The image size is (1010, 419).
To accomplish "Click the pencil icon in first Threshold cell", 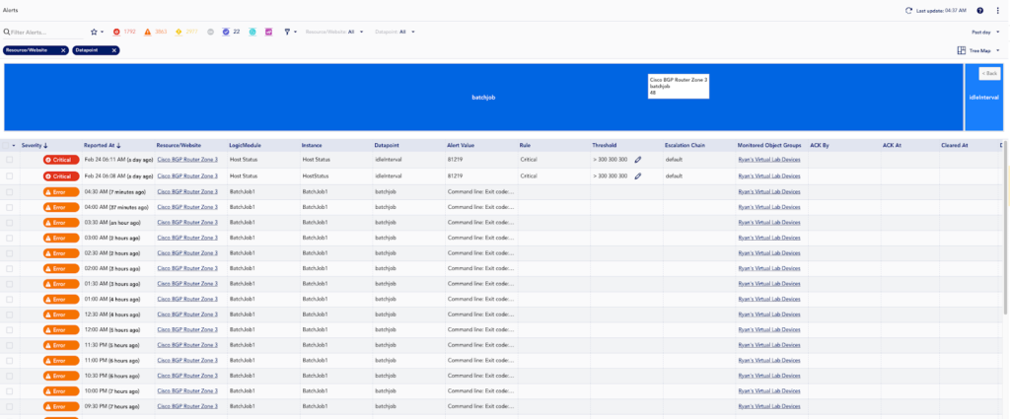I will pos(638,159).
